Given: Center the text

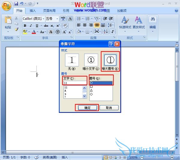Looking at the screenshot, I should coord(85,25).
